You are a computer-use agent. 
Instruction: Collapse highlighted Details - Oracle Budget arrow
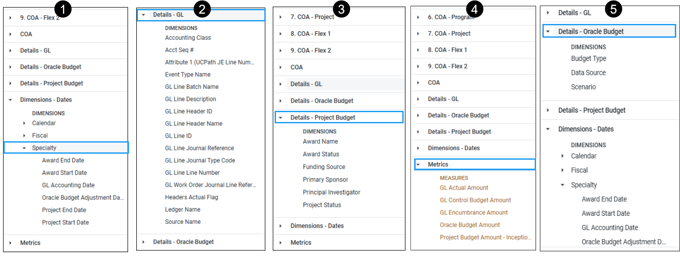tap(548, 32)
